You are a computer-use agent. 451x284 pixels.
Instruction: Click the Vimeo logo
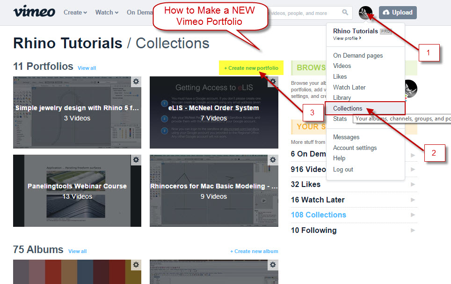pyautogui.click(x=34, y=12)
